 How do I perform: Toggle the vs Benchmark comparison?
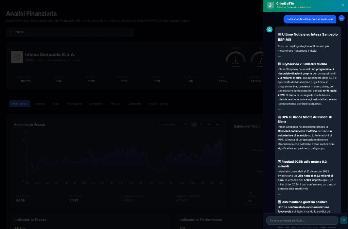coord(167,125)
